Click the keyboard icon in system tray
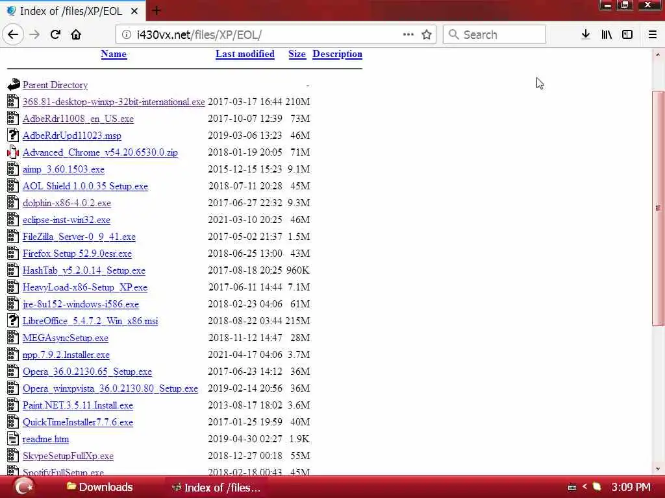The width and height of the screenshot is (665, 498). coord(572,488)
